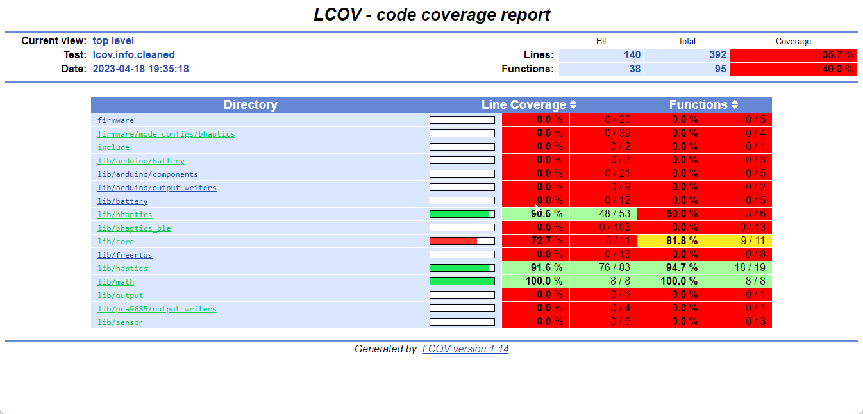Open the lib/bhaptics_ble directory report

[133, 228]
